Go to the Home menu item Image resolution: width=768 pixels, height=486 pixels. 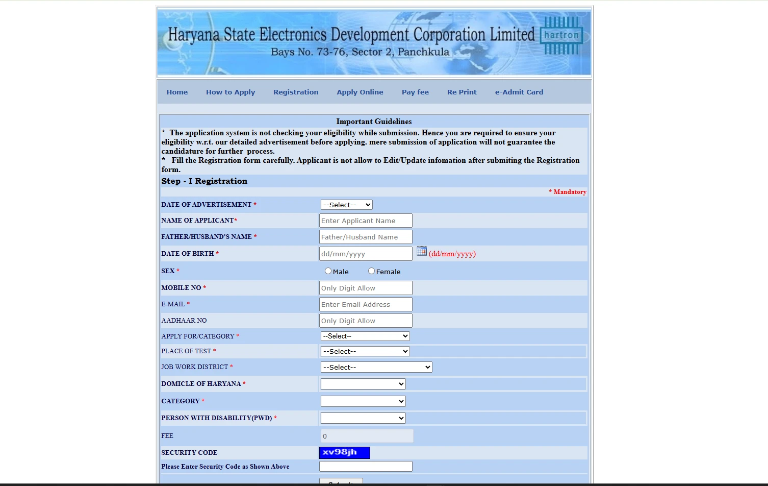pyautogui.click(x=177, y=92)
